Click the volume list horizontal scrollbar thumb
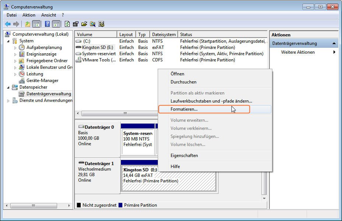The height and width of the screenshot is (221, 342). pos(119,113)
